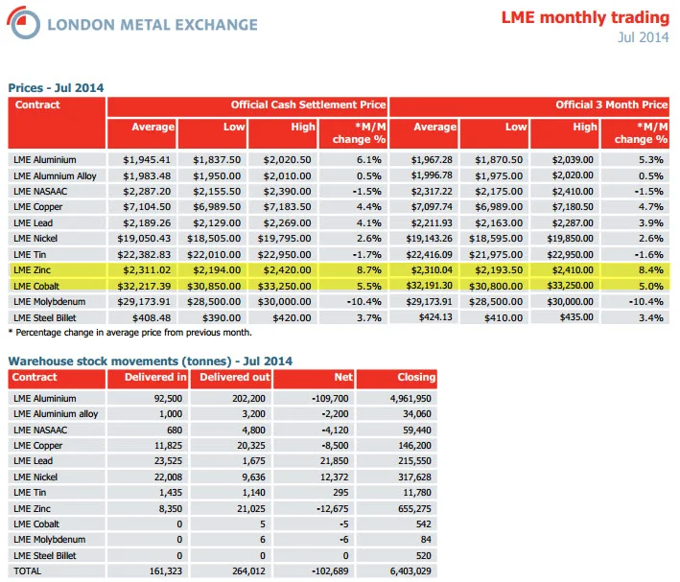Screen dimensions: 680x582
Task: Click Zinc net value -12,675
Action: (x=333, y=509)
